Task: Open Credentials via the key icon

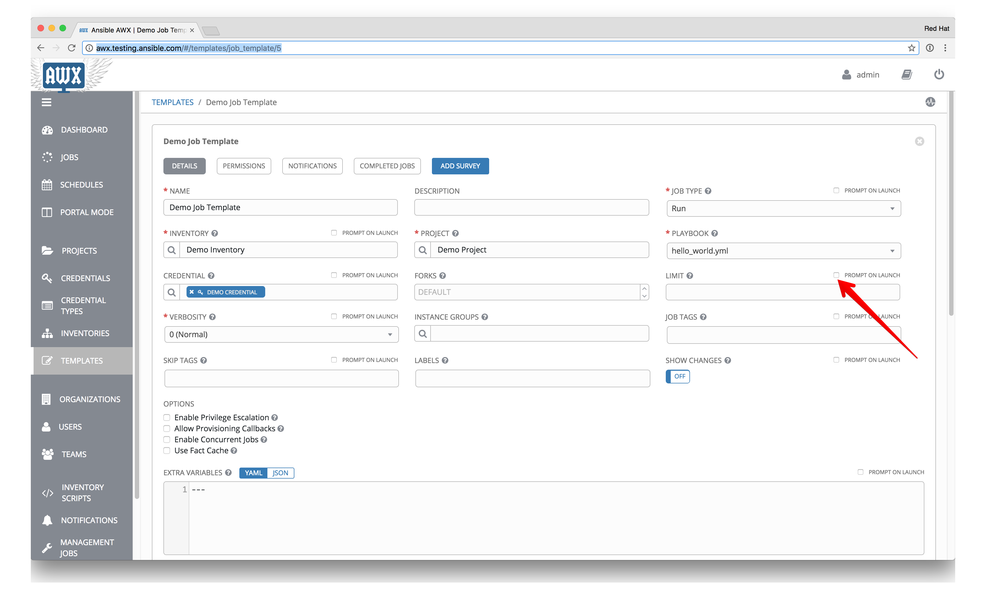Action: [47, 278]
